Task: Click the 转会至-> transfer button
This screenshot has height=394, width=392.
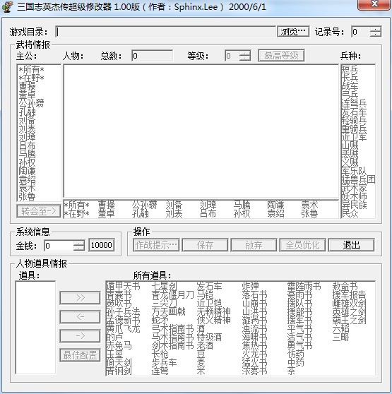Action: tap(39, 211)
